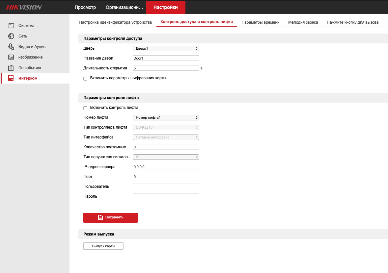Open the Дверь1 door dropdown
This screenshot has height=273, width=388.
coord(166,48)
